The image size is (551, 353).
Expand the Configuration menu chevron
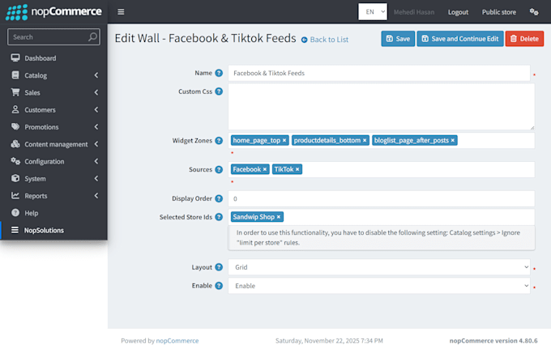click(x=96, y=161)
